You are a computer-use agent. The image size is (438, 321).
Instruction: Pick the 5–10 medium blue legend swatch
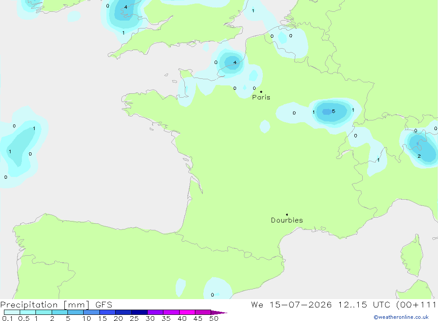76,312
